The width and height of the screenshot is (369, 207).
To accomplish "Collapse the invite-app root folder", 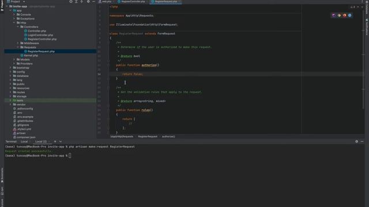I will [6, 6].
